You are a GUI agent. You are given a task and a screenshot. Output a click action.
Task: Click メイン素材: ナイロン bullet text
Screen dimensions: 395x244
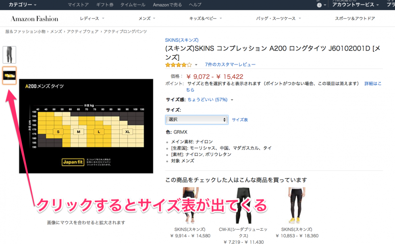coord(192,142)
